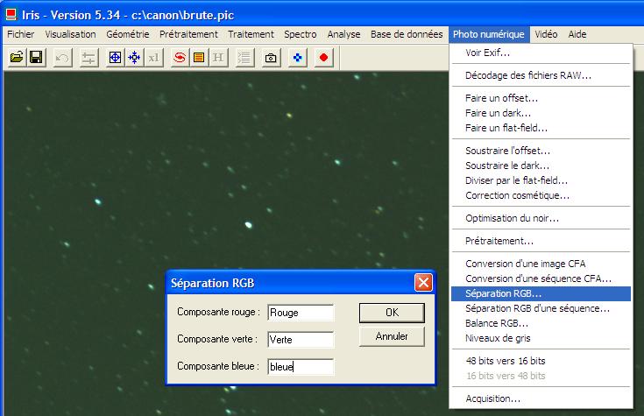The width and height of the screenshot is (644, 416).
Task: Click the Composante bleue label
Action: coord(218,366)
